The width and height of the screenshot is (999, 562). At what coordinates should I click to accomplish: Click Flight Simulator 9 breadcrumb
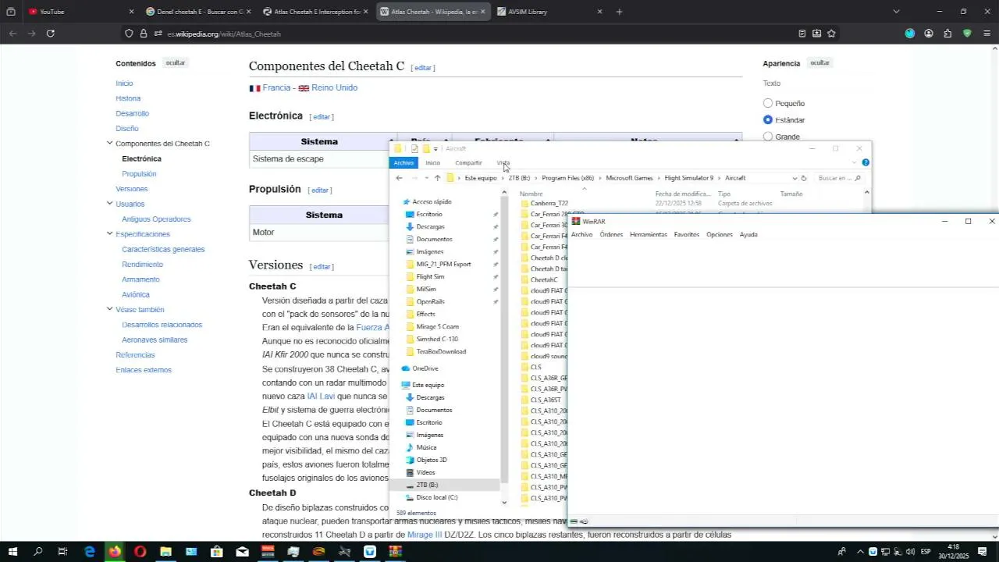(689, 178)
